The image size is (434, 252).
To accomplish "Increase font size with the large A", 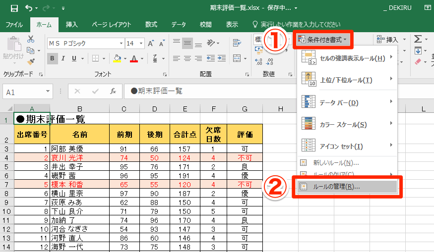I will coord(151,43).
